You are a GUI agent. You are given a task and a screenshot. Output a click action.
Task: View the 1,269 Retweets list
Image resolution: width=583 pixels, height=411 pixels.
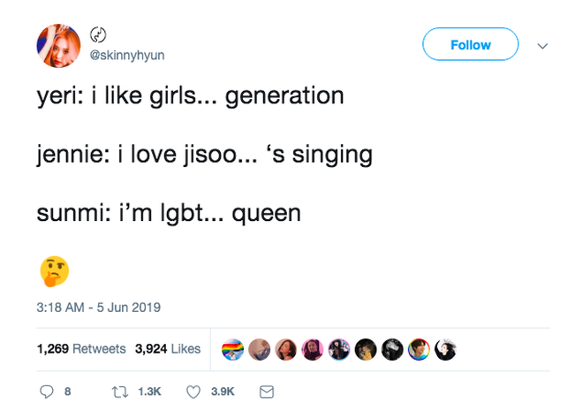point(81,349)
